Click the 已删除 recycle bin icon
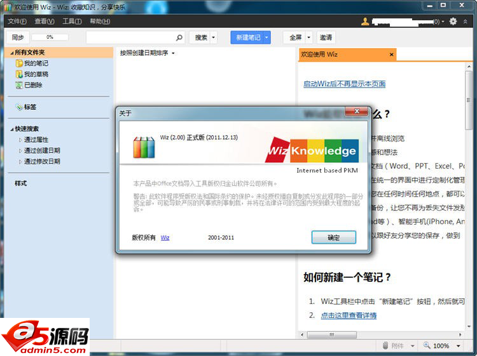The height and width of the screenshot is (356, 477). click(19, 85)
